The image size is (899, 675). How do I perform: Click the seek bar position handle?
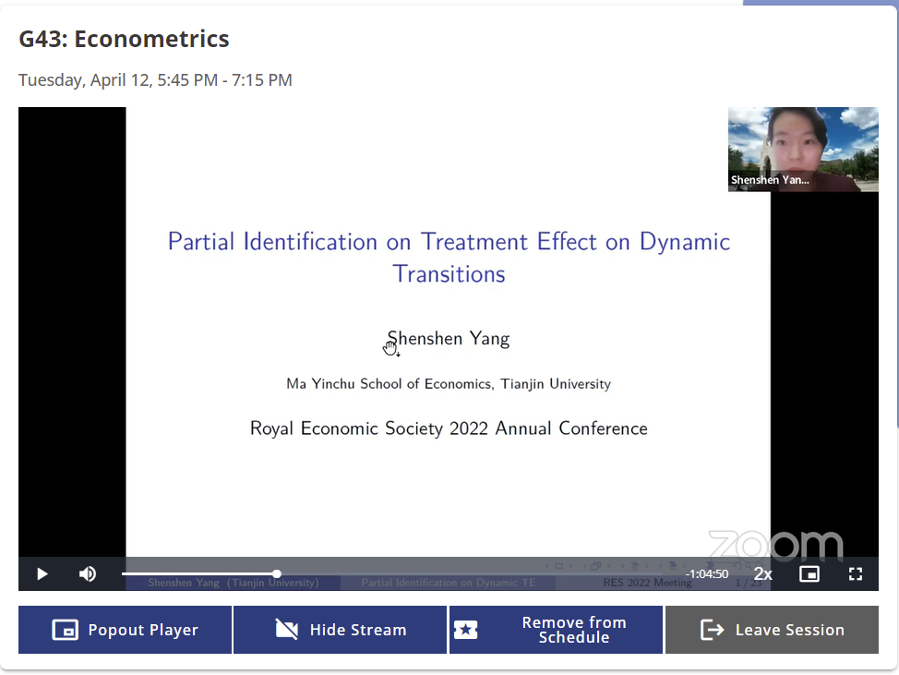[277, 574]
